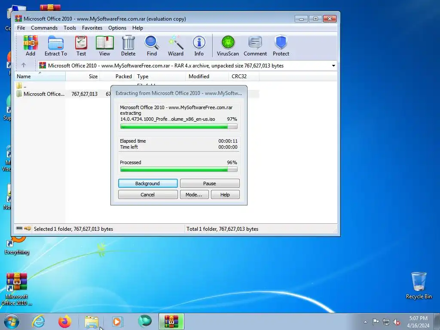
Task: Switch to WinRAR taskbar button
Action: (x=171, y=321)
